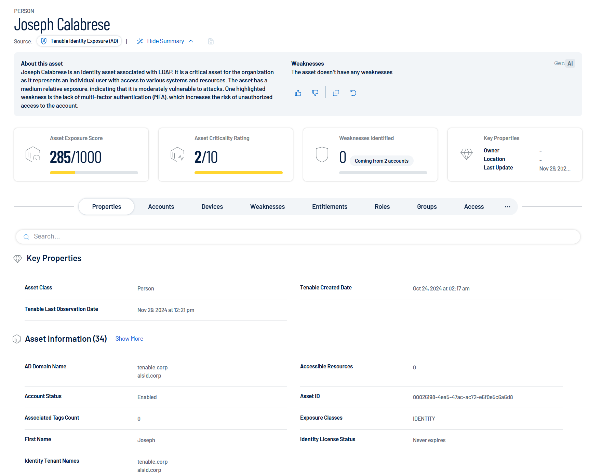Click the Tenable Identity Exposure (AD) source chip
Viewport: 589px width, 476px height.
click(79, 41)
